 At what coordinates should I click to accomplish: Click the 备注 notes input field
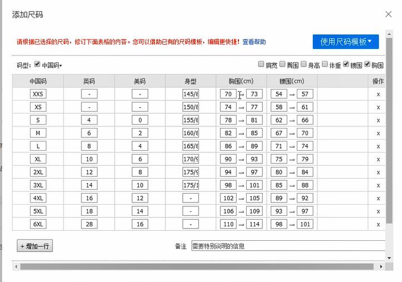(x=287, y=246)
